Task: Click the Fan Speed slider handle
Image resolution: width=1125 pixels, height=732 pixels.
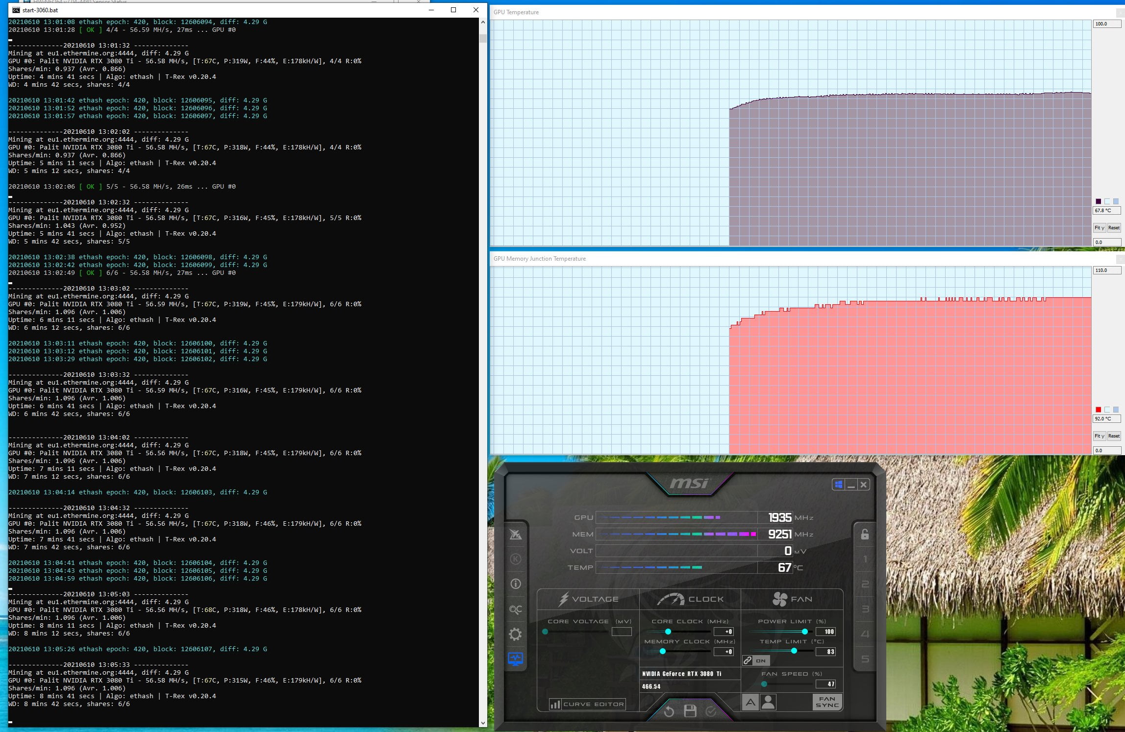Action: 764,684
